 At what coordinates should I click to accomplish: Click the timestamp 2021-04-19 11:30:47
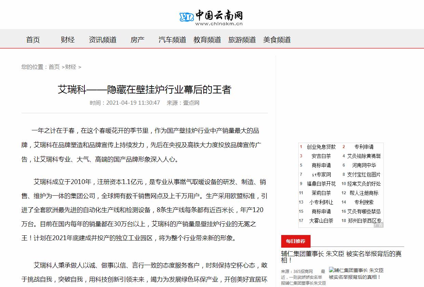click(133, 103)
